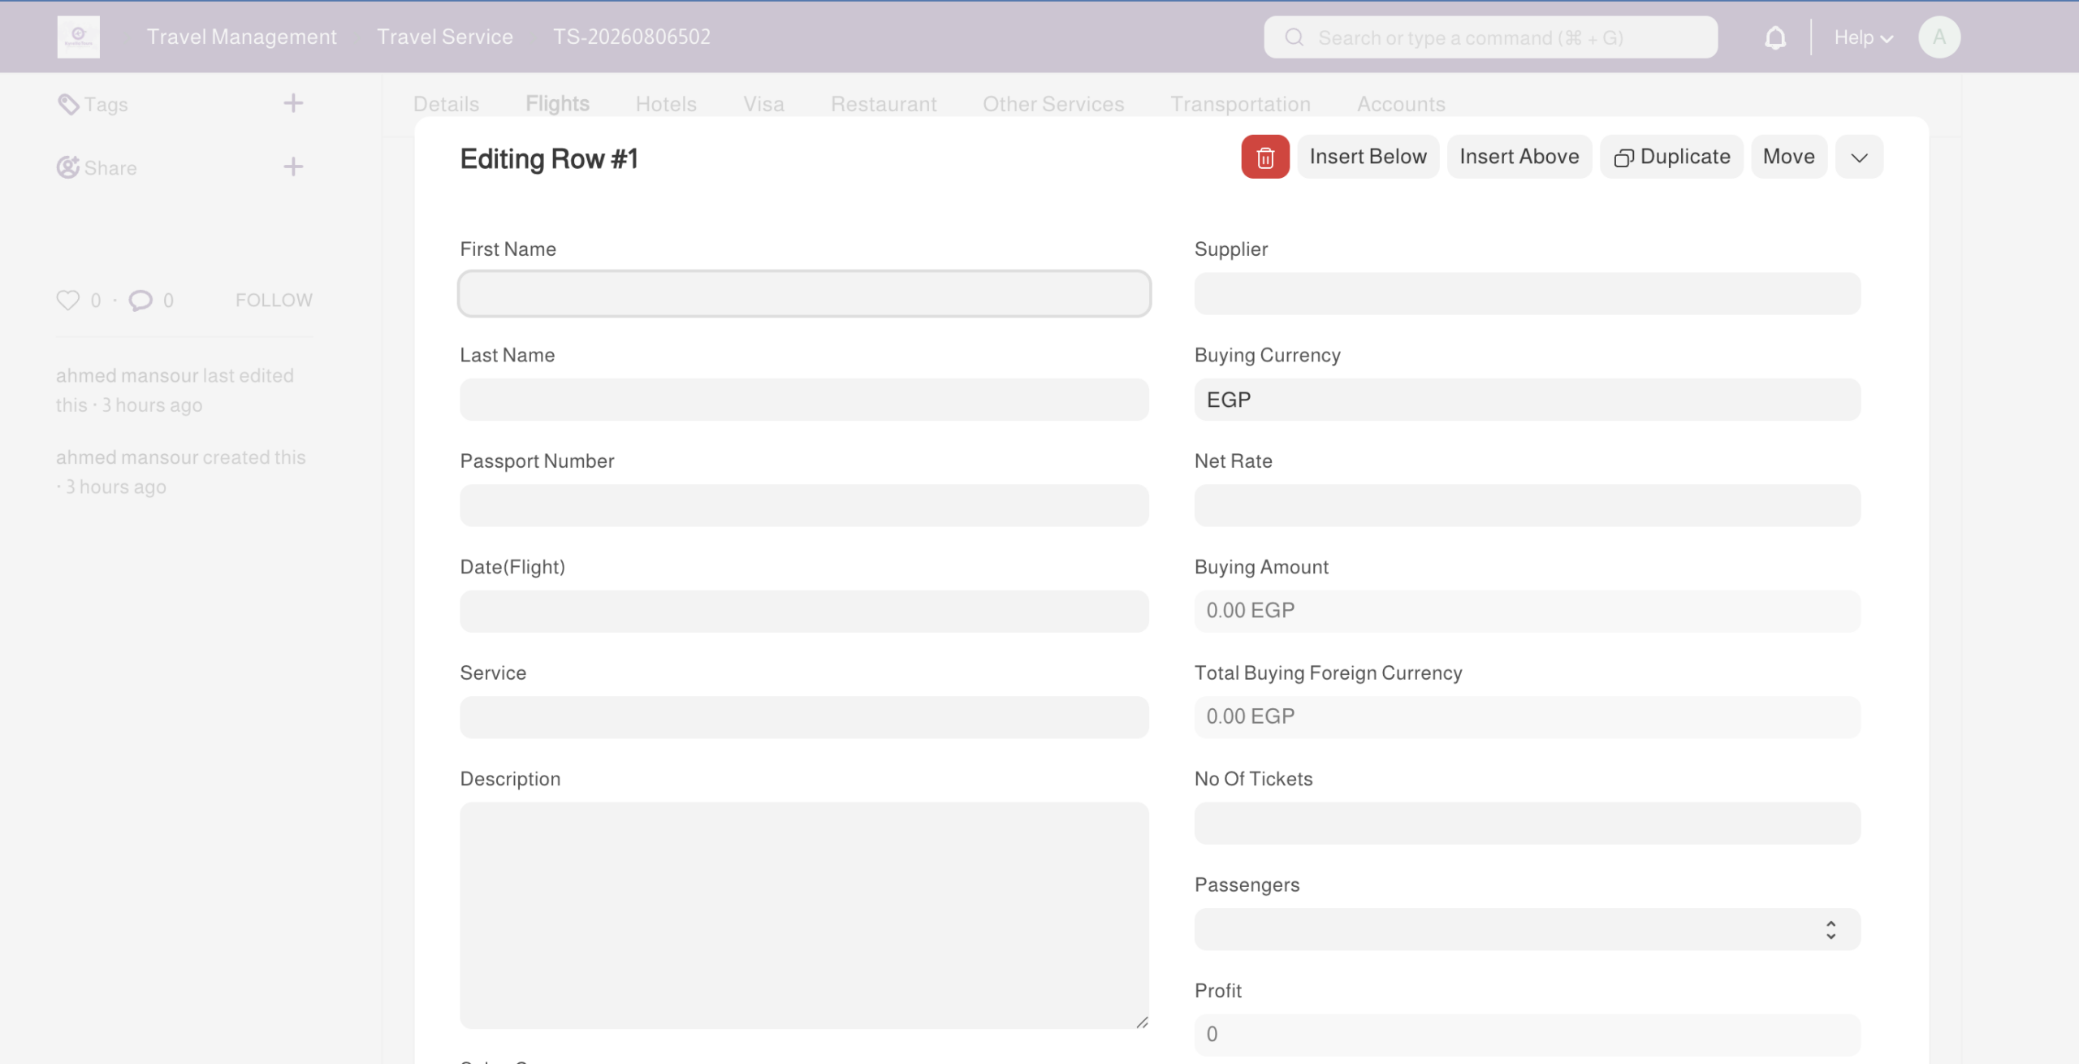Switch to the Hotels tab

tap(666, 104)
